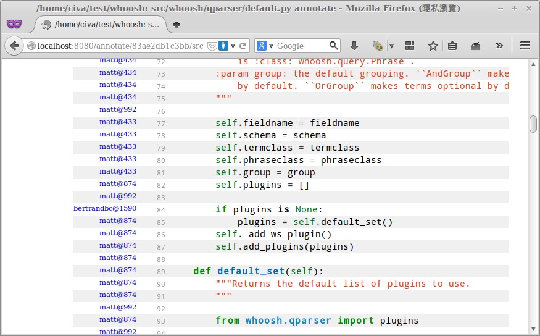Open a new tab with the plus button
Screen dimensions: 540x336
click(177, 25)
